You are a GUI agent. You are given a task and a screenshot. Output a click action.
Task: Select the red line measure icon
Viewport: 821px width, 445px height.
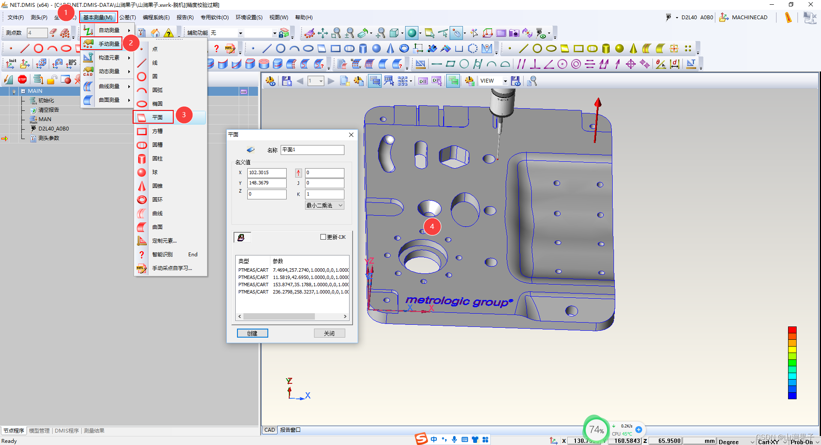point(25,48)
